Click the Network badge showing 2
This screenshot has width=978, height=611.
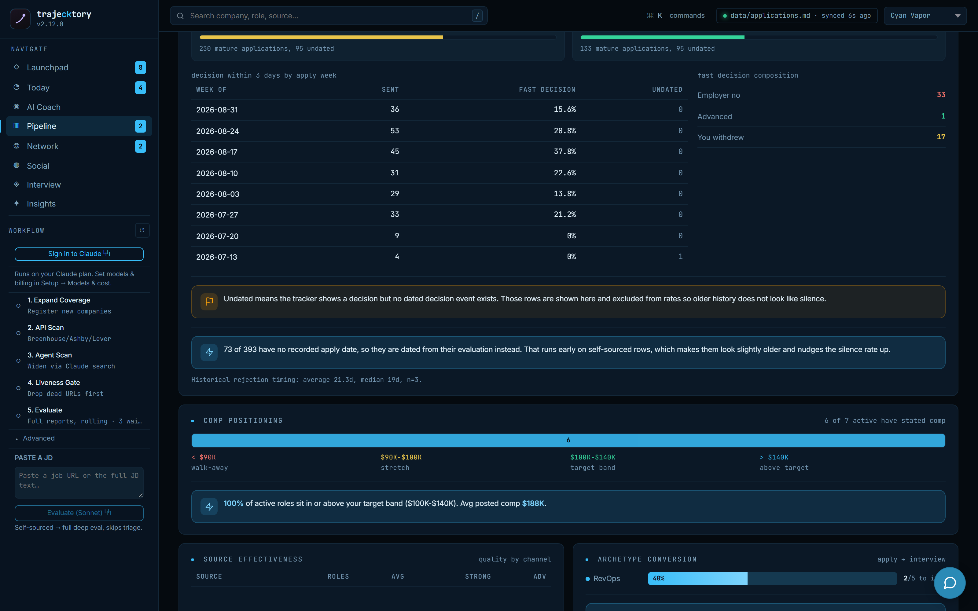point(140,146)
